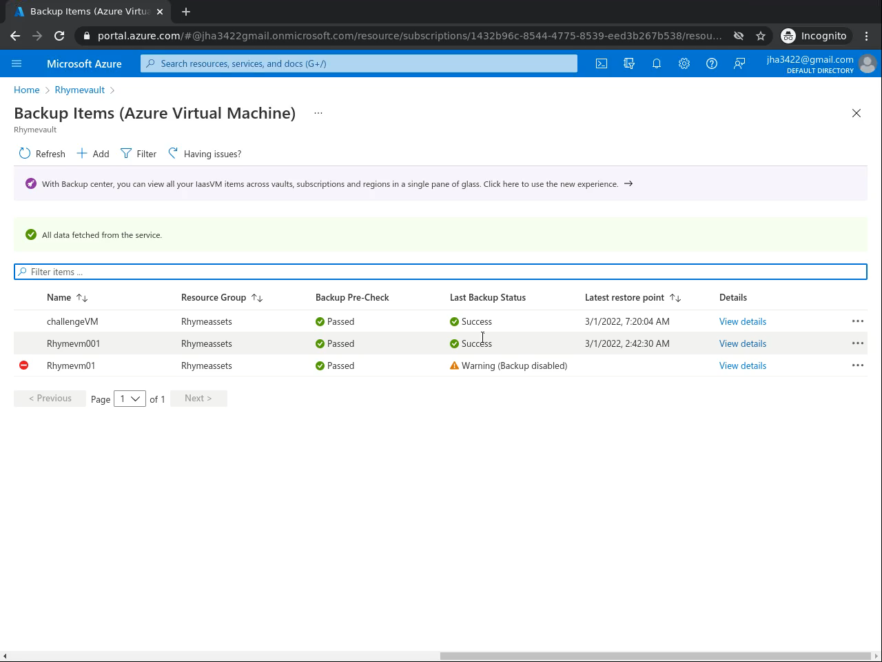
Task: Open the notifications bell
Action: pyautogui.click(x=657, y=63)
